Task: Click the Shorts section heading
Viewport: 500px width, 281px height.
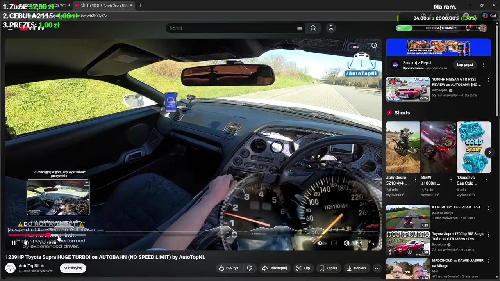Action: 402,113
